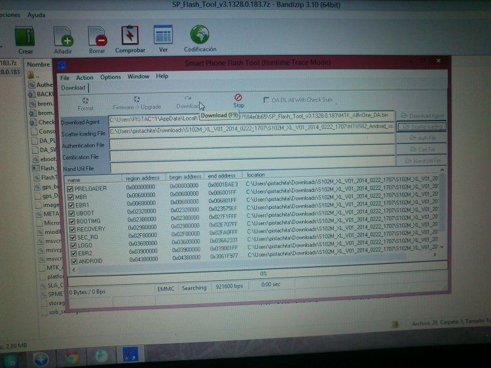Click the Nombre column header in Bandizip
Screen dimensions: 491x368
(38, 65)
